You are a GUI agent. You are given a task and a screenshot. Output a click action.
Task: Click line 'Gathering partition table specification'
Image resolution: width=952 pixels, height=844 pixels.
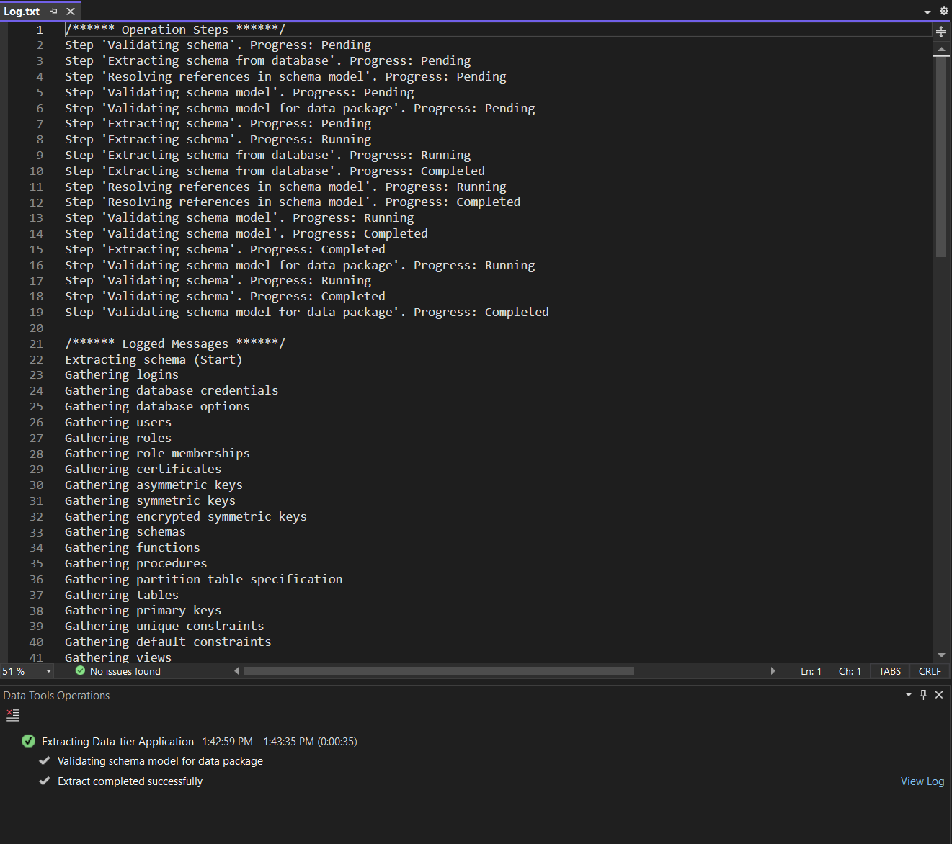[x=204, y=579]
